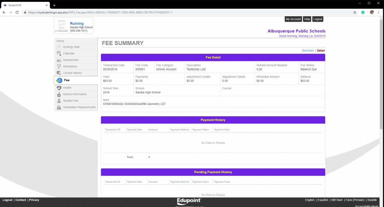Open Chrome profile avatar

tap(372, 12)
